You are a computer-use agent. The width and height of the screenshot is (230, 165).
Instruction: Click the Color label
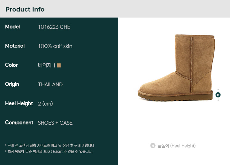11,65
